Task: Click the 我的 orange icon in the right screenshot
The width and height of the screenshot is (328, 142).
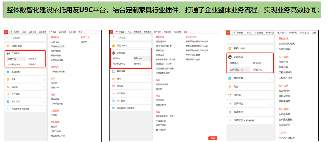Action: (x=230, y=48)
